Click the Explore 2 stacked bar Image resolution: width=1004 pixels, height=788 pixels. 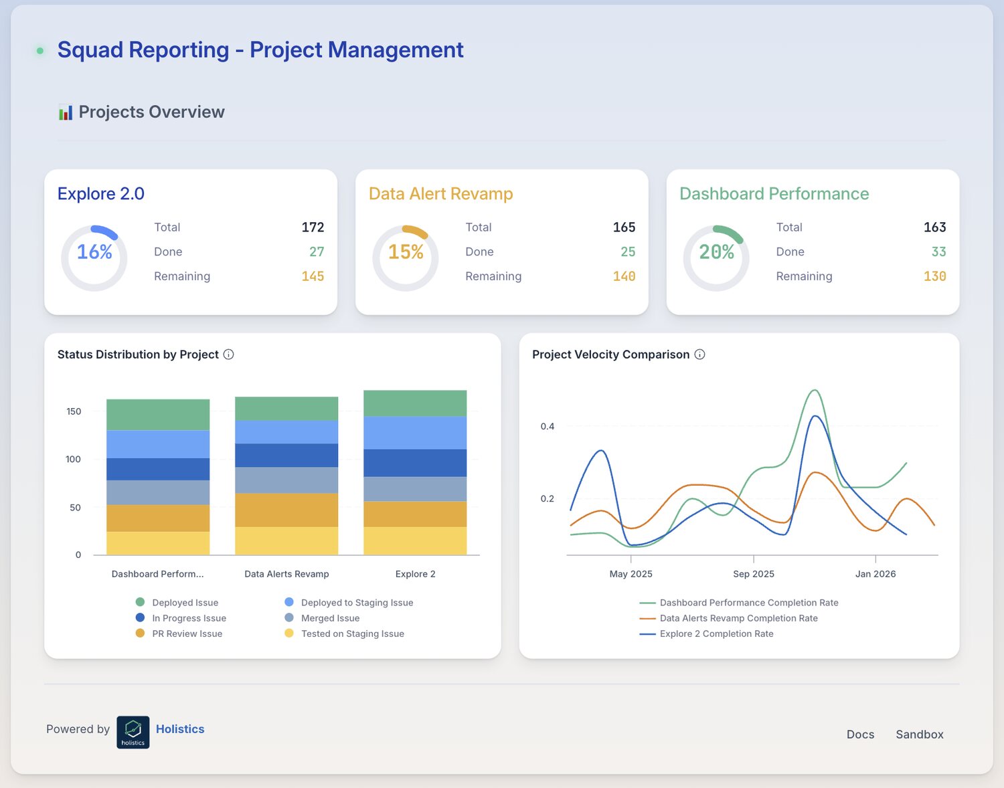[x=415, y=472]
